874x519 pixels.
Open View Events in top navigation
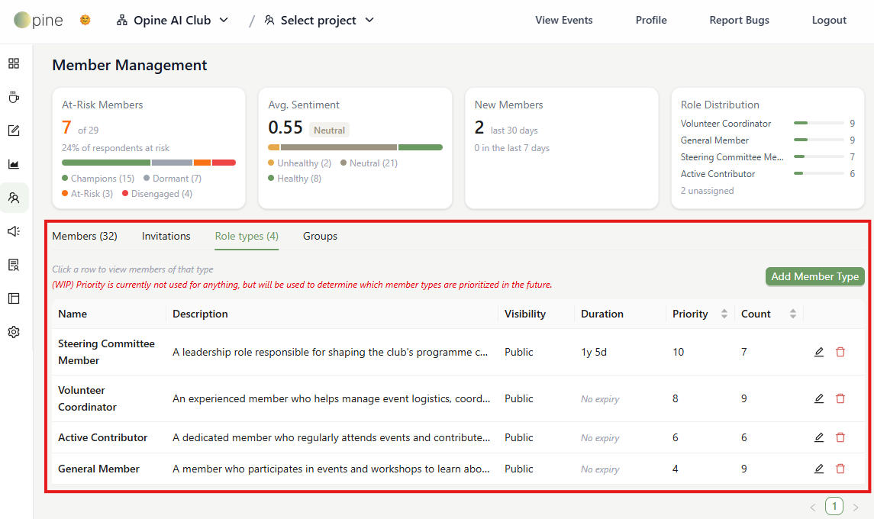563,20
